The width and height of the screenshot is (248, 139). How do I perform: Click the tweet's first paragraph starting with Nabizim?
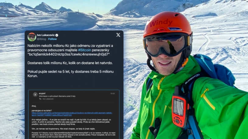(70, 50)
